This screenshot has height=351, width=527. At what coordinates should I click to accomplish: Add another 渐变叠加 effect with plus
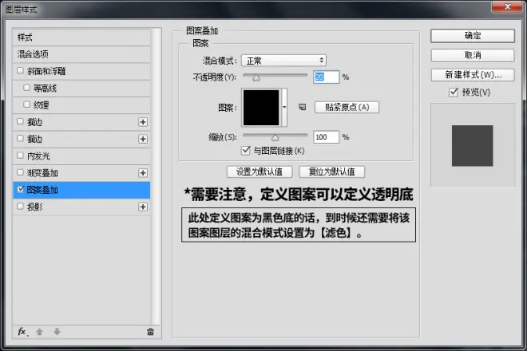143,172
